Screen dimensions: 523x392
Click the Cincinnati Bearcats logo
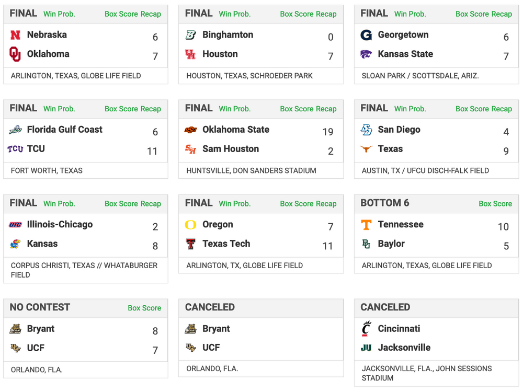click(x=366, y=329)
